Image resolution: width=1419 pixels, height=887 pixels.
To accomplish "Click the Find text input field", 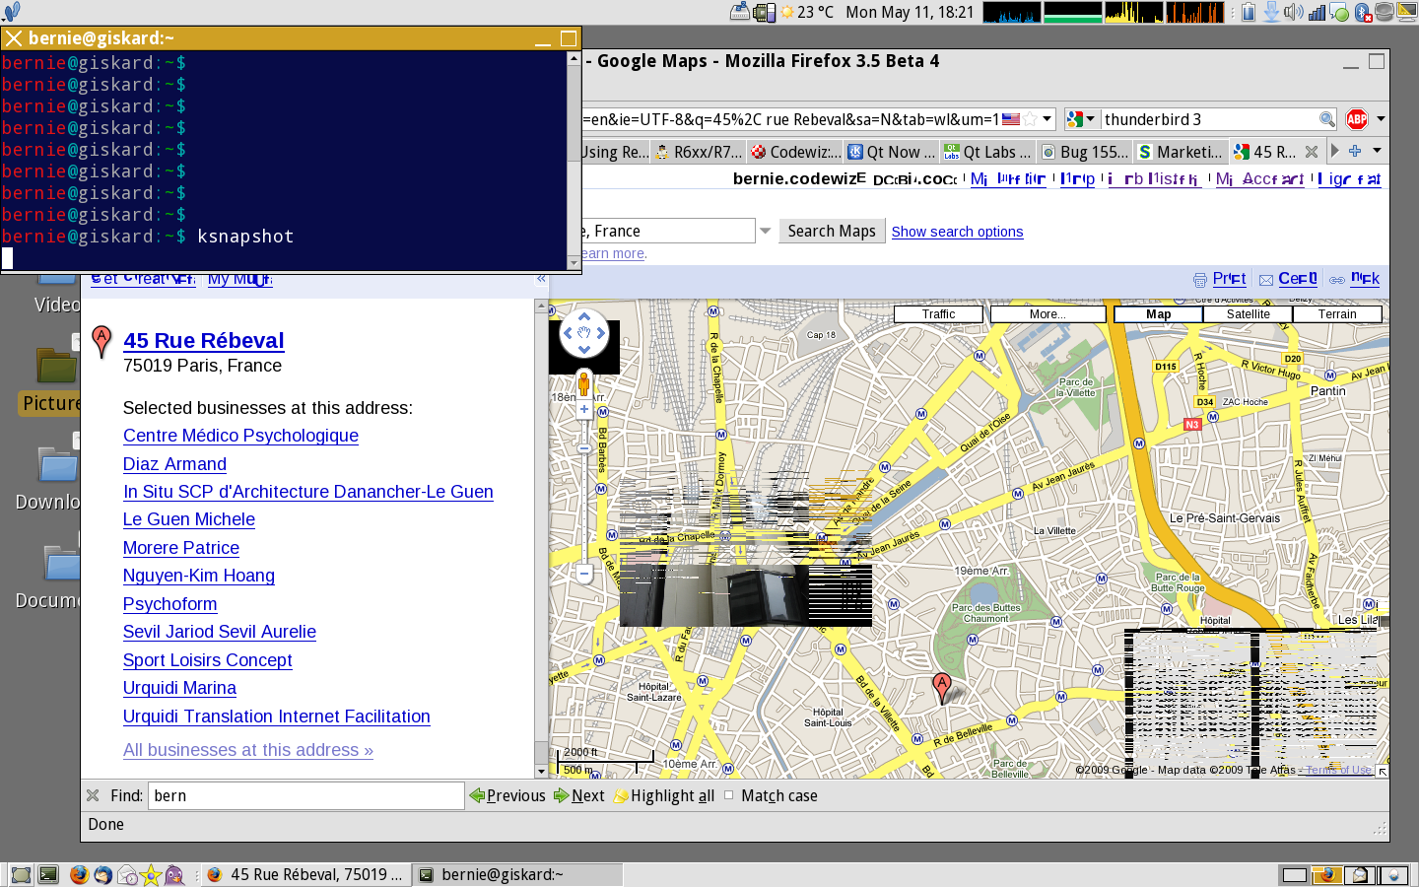I will [305, 795].
